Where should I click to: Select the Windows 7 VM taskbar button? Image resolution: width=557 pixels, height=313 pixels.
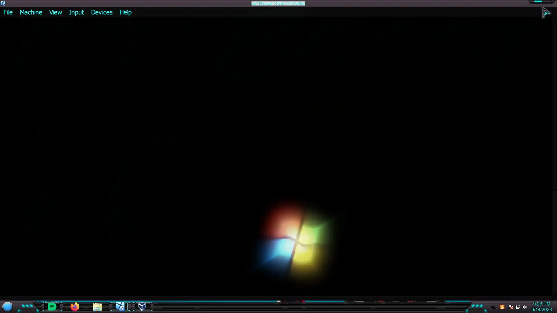click(x=120, y=307)
